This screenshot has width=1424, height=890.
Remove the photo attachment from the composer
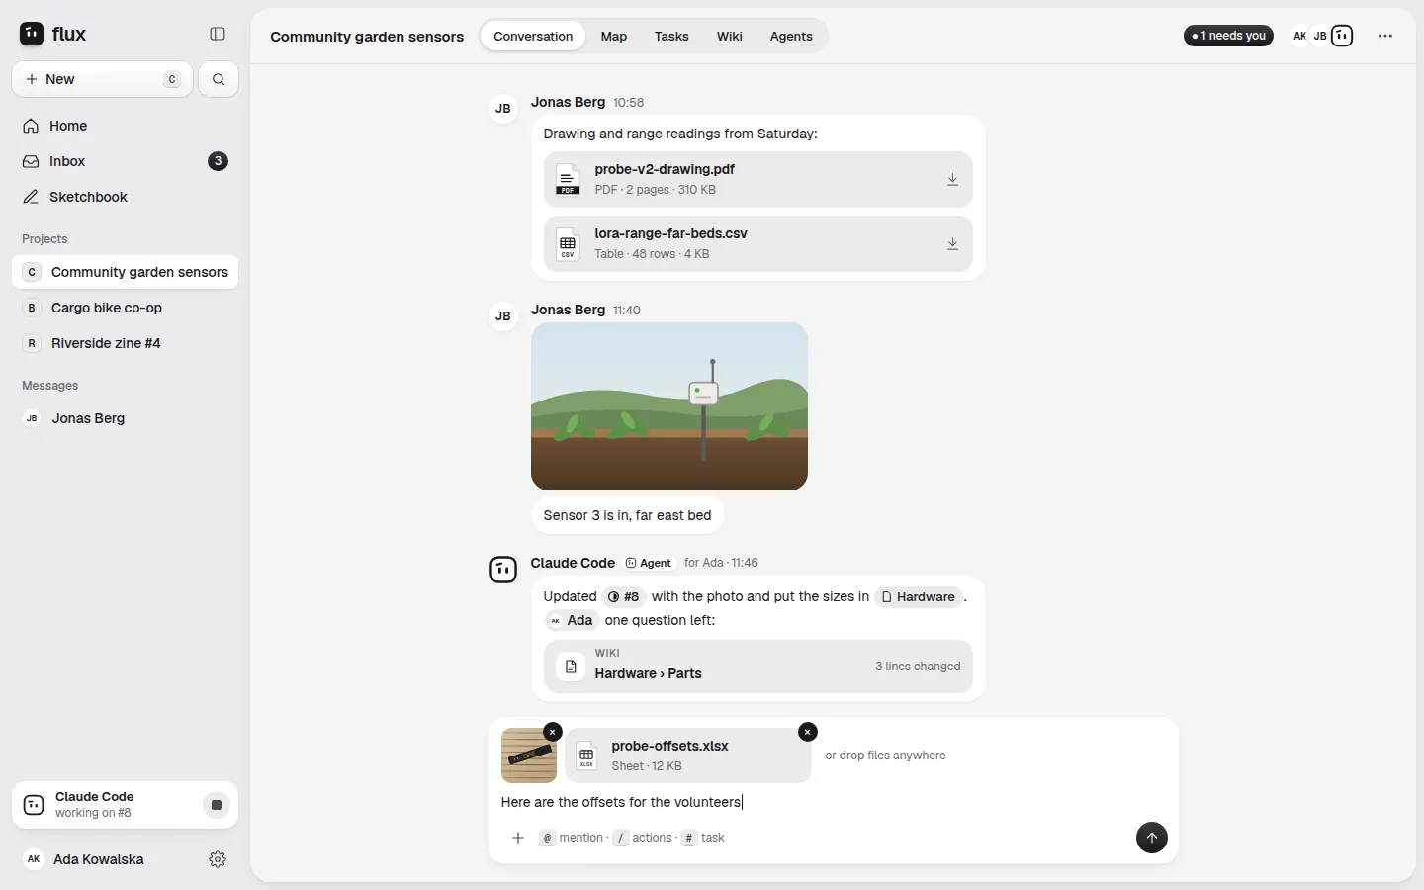click(553, 732)
